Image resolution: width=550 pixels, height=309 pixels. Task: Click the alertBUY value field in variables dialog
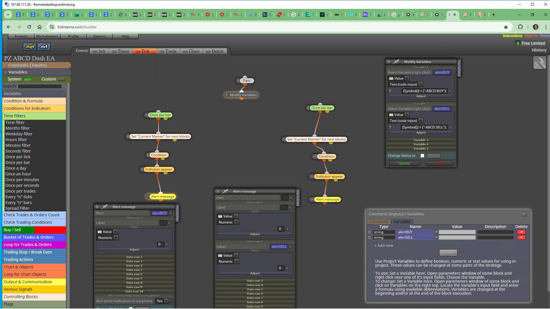[x=457, y=232]
